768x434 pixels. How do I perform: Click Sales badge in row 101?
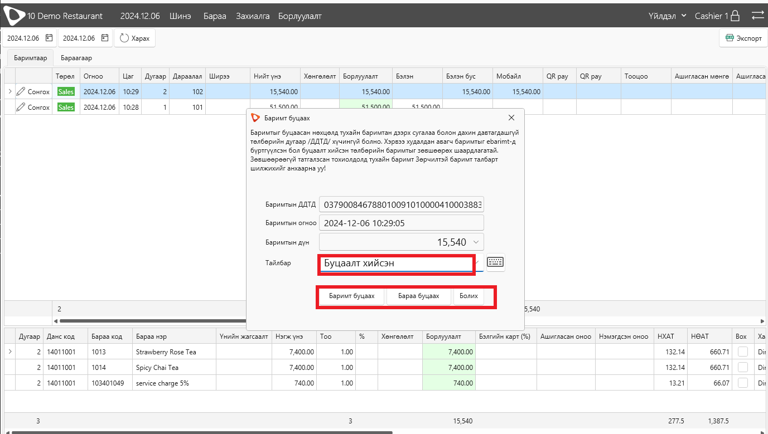66,107
